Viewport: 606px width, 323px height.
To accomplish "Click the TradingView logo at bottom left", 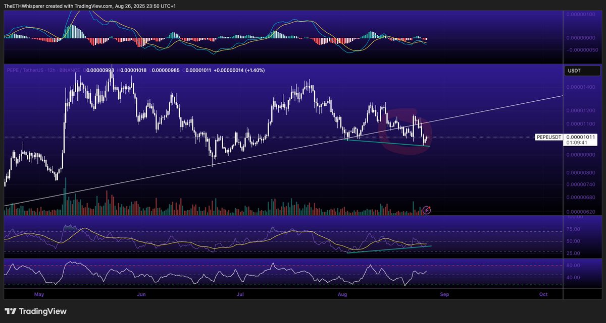I will pos(35,311).
